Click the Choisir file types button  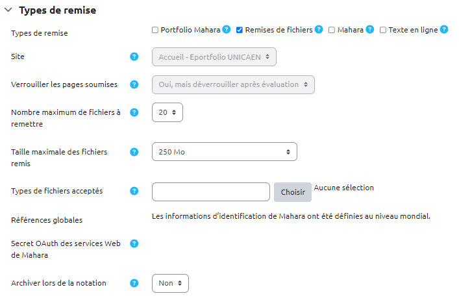coord(293,192)
